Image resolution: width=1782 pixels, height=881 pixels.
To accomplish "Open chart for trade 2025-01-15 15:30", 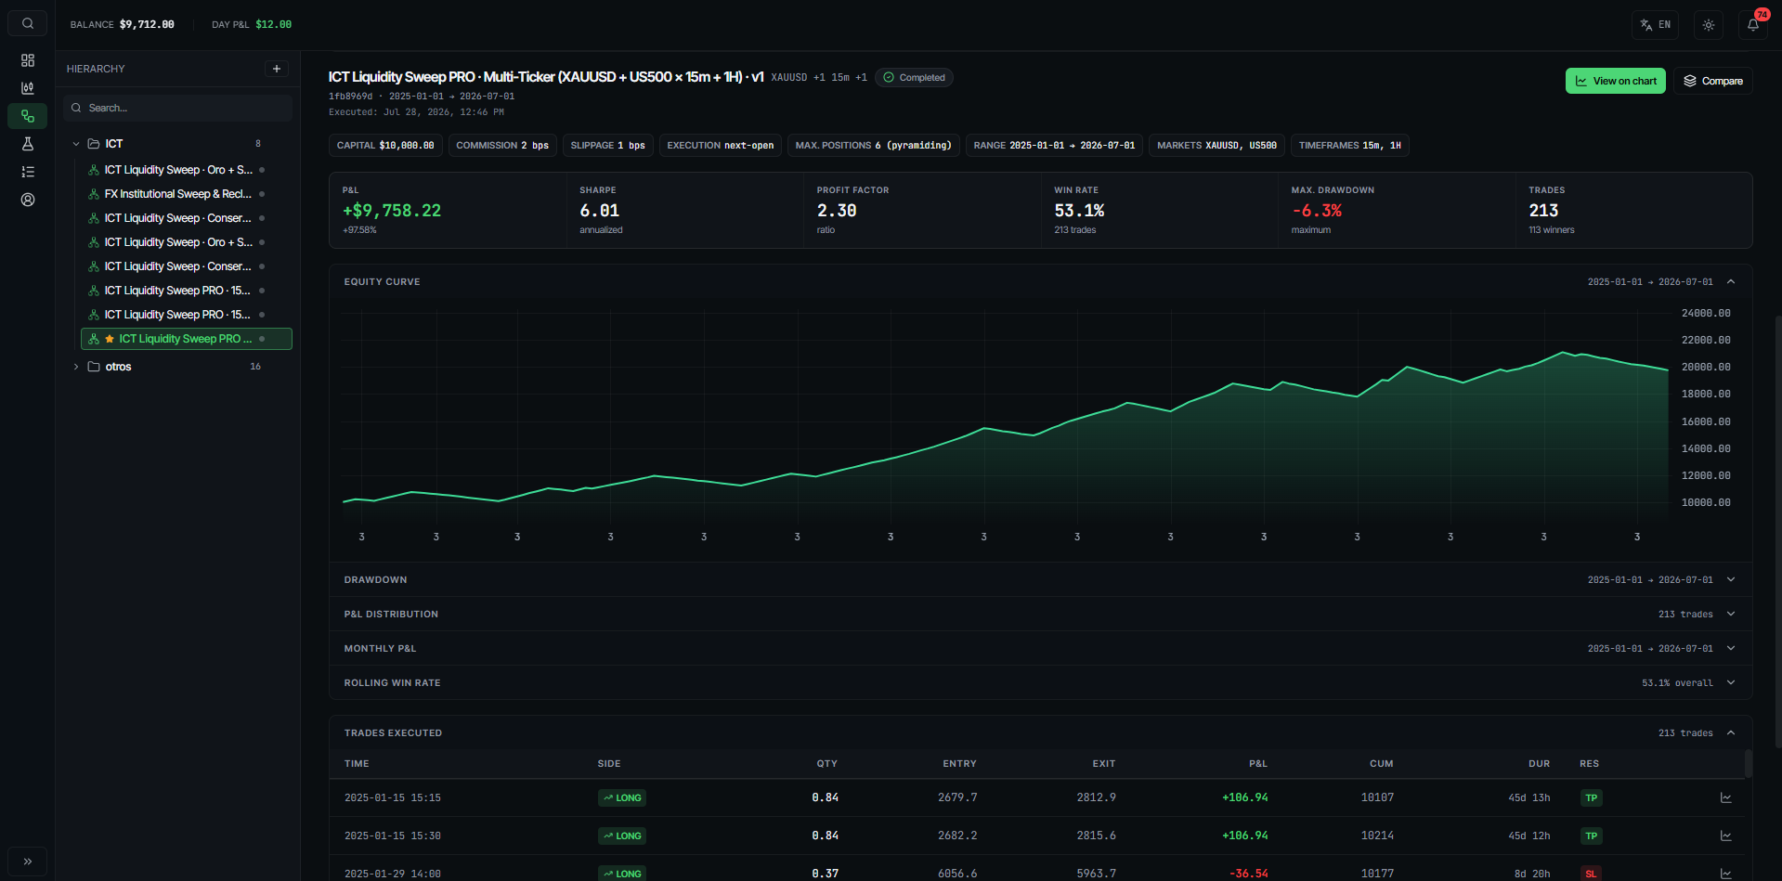I will click(1726, 836).
